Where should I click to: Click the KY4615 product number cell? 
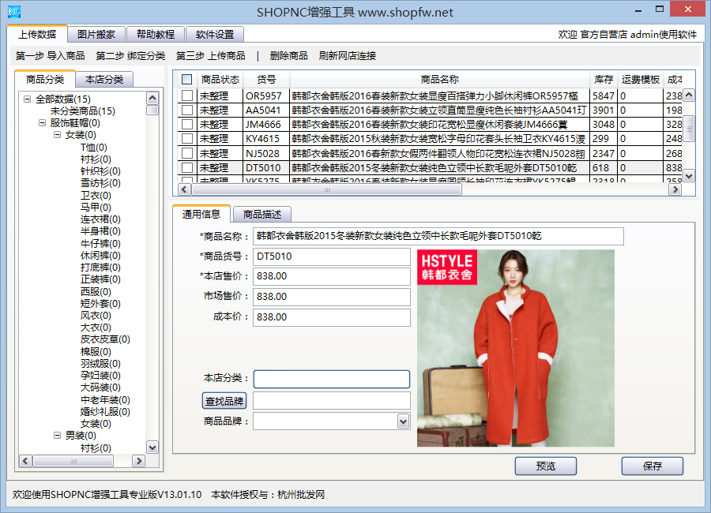(x=266, y=139)
